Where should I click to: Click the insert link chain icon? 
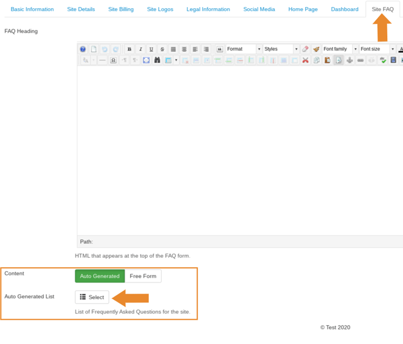coord(361,60)
